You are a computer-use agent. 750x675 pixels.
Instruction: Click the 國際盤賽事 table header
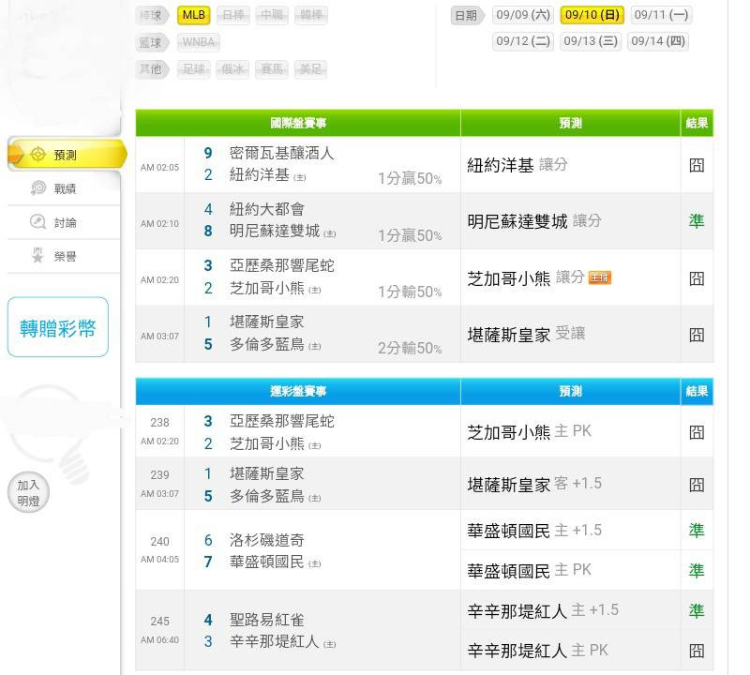[x=298, y=123]
